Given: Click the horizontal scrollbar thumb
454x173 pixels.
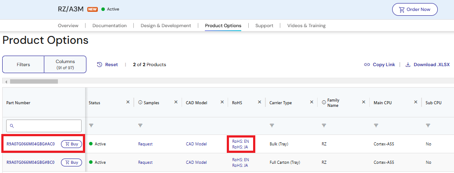Looking at the screenshot, I should 34,81.
